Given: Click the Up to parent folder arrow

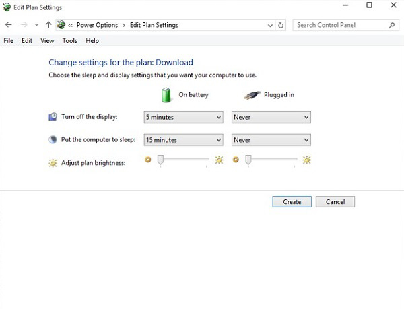Looking at the screenshot, I should tap(48, 25).
